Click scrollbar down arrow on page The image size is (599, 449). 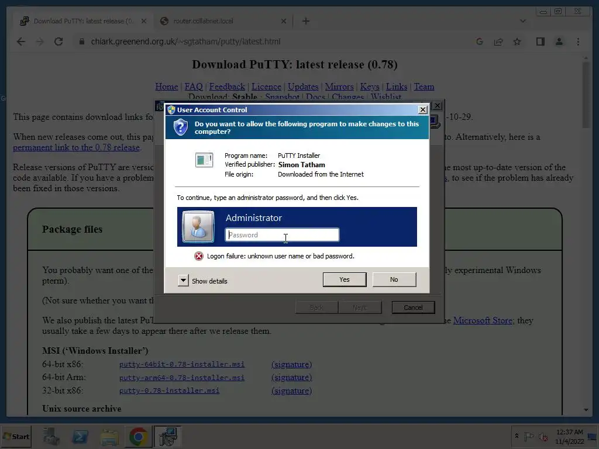pos(586,410)
